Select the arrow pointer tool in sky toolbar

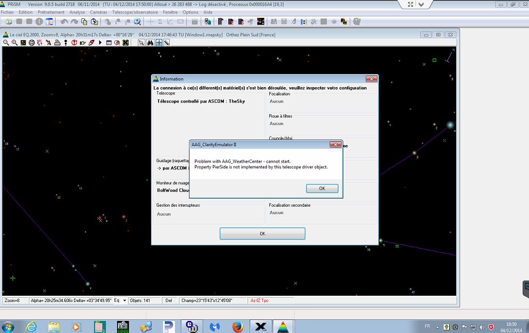point(142,43)
